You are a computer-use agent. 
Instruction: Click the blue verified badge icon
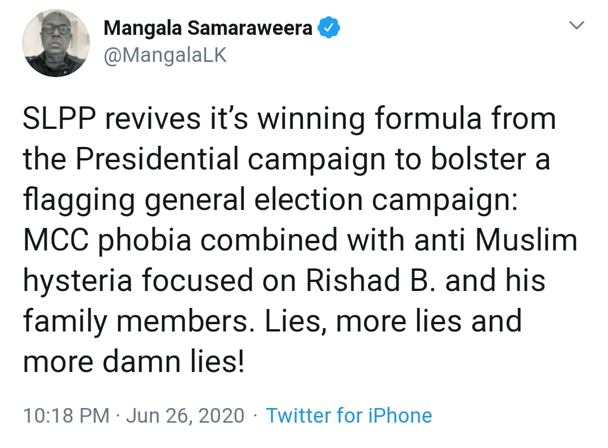click(x=328, y=28)
